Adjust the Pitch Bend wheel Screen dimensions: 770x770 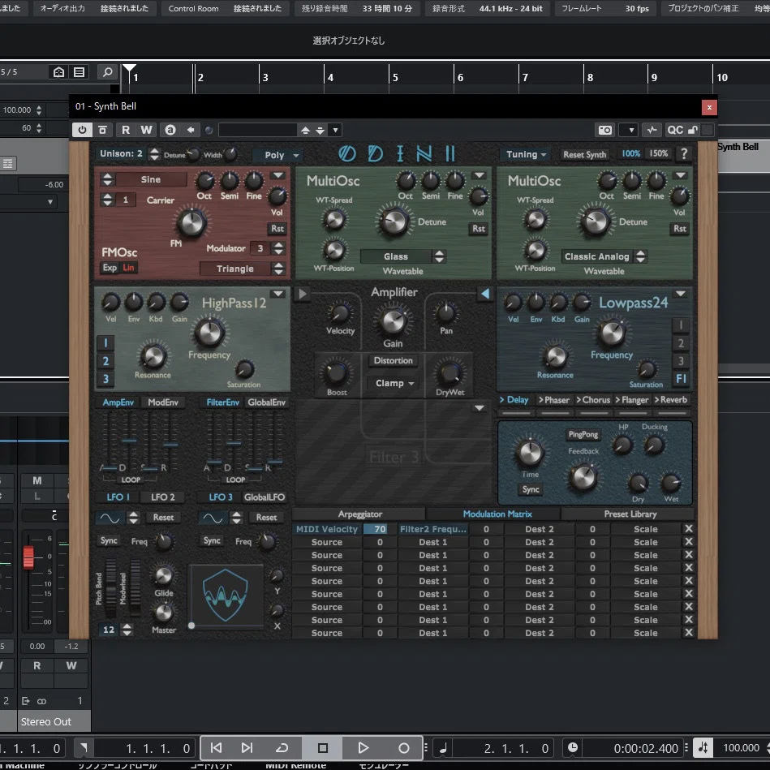[x=110, y=588]
